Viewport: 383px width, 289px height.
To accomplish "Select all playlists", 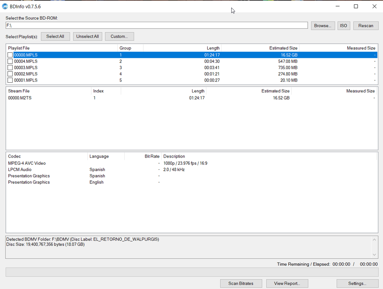I will click(x=55, y=36).
